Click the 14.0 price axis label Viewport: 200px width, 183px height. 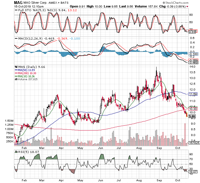pyautogui.click(x=193, y=67)
